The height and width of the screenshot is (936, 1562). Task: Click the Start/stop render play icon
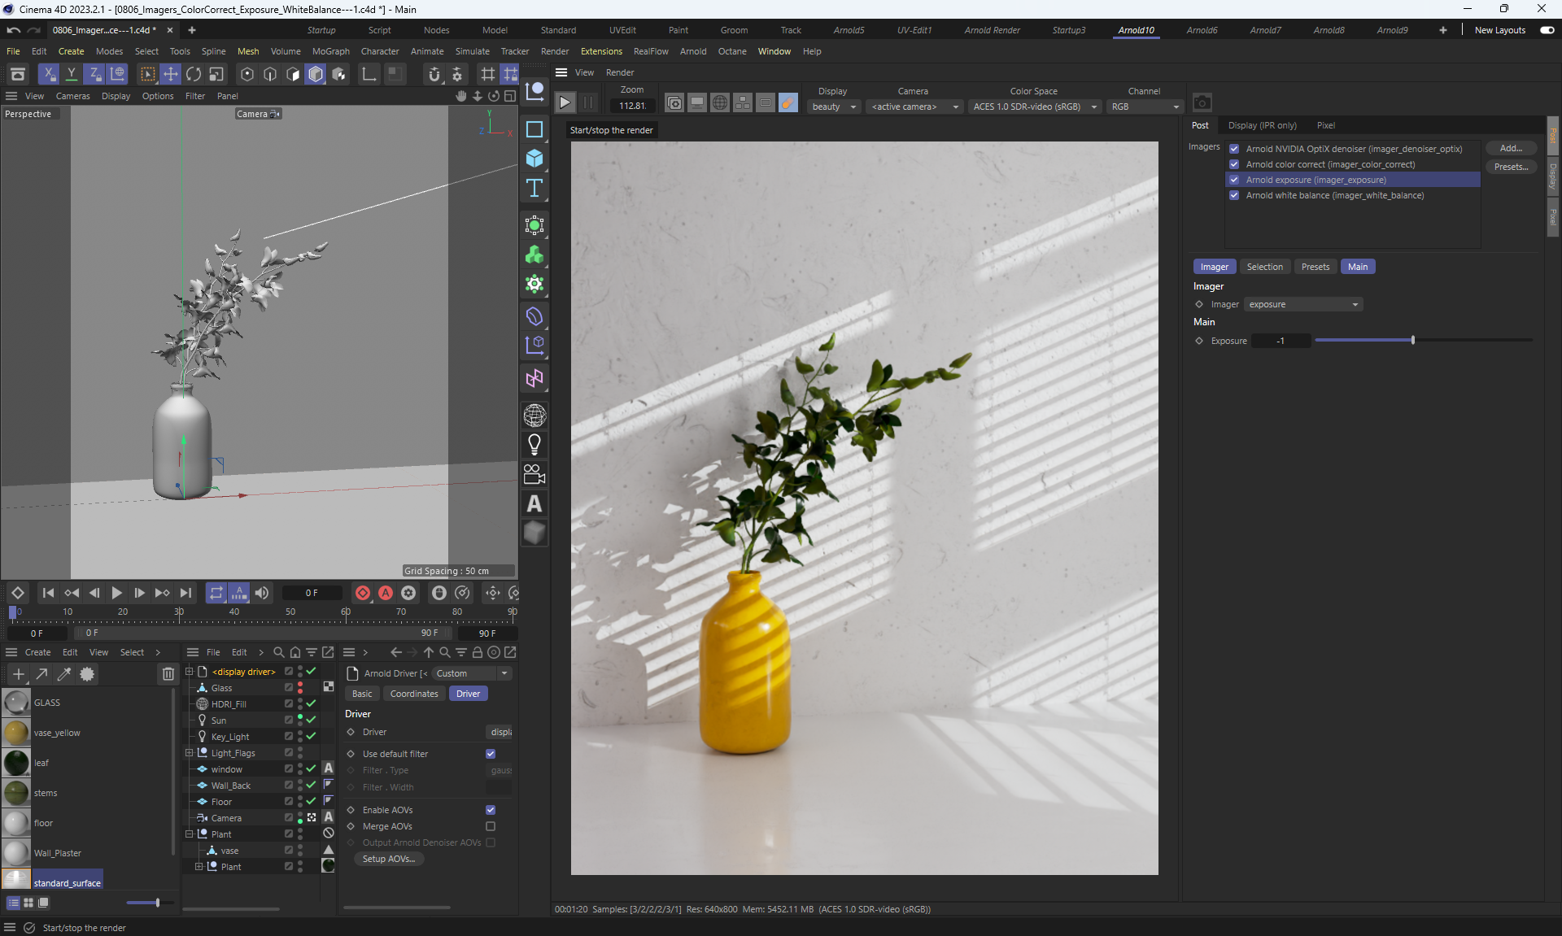tap(565, 103)
